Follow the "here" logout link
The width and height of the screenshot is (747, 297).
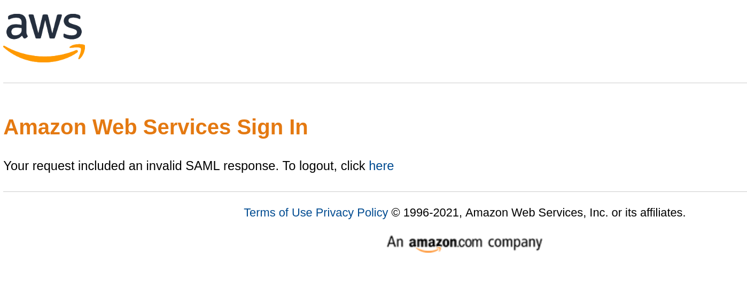[x=381, y=166]
